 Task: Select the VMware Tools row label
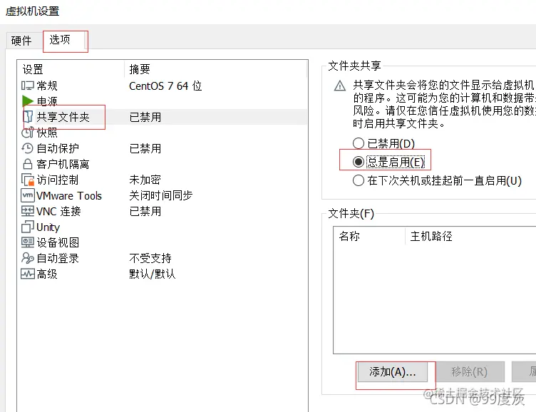click(69, 195)
